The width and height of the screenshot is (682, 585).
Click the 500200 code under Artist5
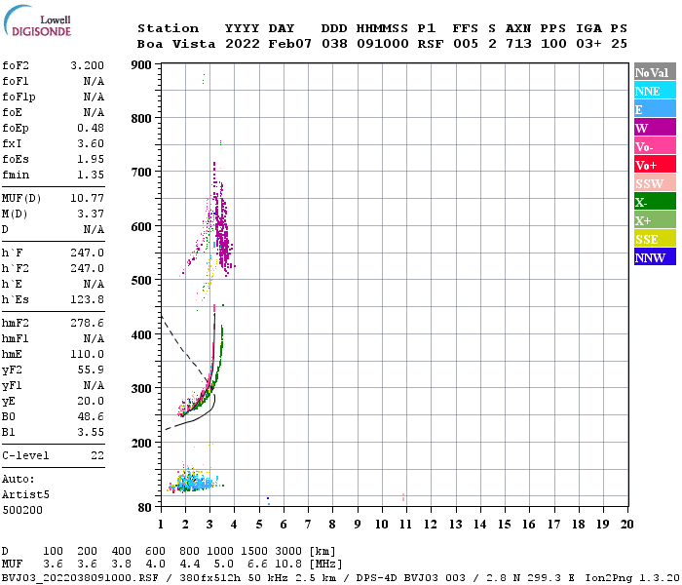(22, 510)
